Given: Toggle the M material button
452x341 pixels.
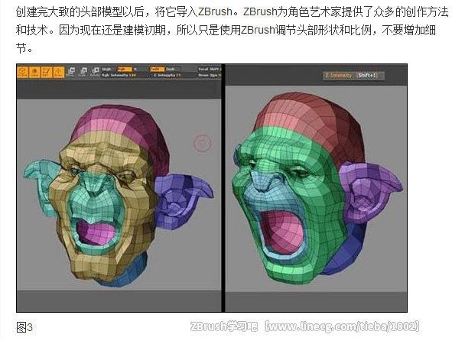Looking at the screenshot, I should (x=136, y=70).
